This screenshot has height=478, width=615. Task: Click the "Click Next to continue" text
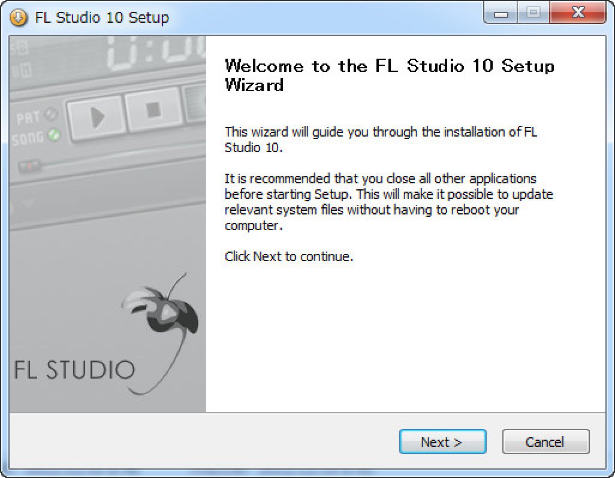[x=289, y=256]
